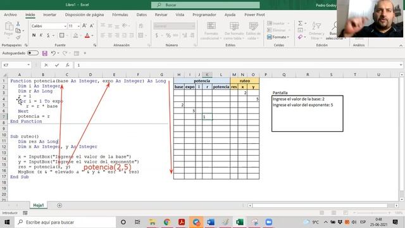Image resolution: width=405 pixels, height=228 pixels.
Task: Apply the red font color A
Action: 87,35
